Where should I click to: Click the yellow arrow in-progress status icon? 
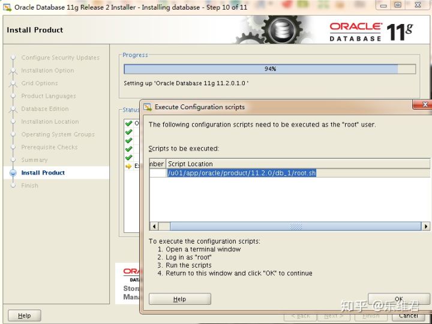[x=128, y=166]
